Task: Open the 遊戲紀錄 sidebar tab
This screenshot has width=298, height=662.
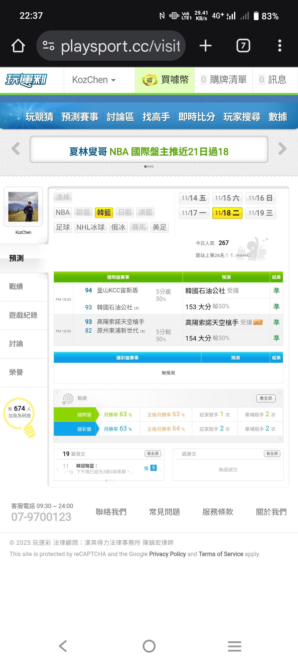Action: [24, 315]
